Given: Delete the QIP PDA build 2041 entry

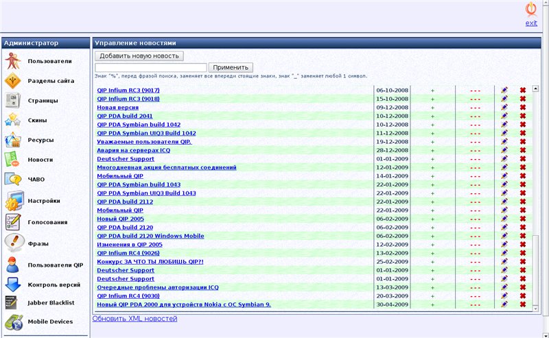Looking at the screenshot, I should tap(523, 116).
